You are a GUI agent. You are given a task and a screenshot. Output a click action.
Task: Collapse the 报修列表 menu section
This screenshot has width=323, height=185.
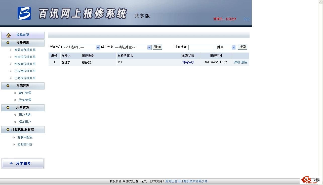click(23, 43)
